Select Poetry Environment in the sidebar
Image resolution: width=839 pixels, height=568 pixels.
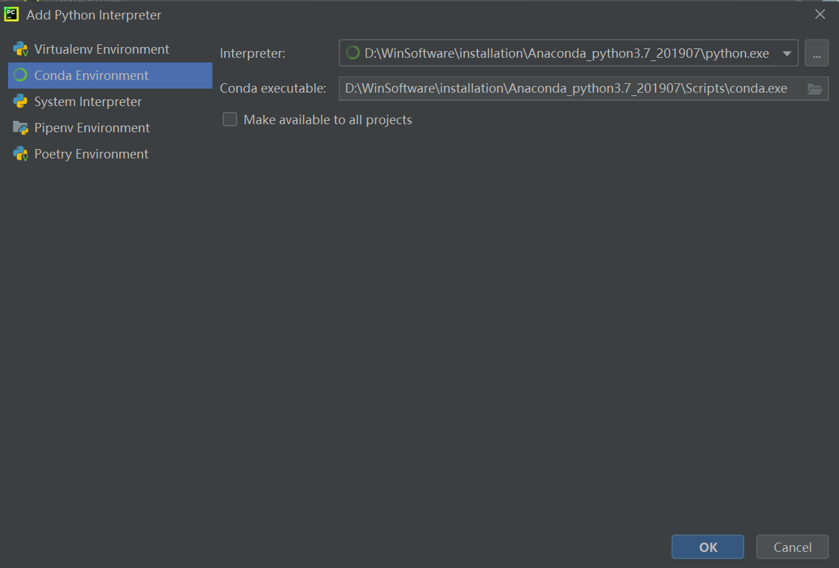point(110,154)
